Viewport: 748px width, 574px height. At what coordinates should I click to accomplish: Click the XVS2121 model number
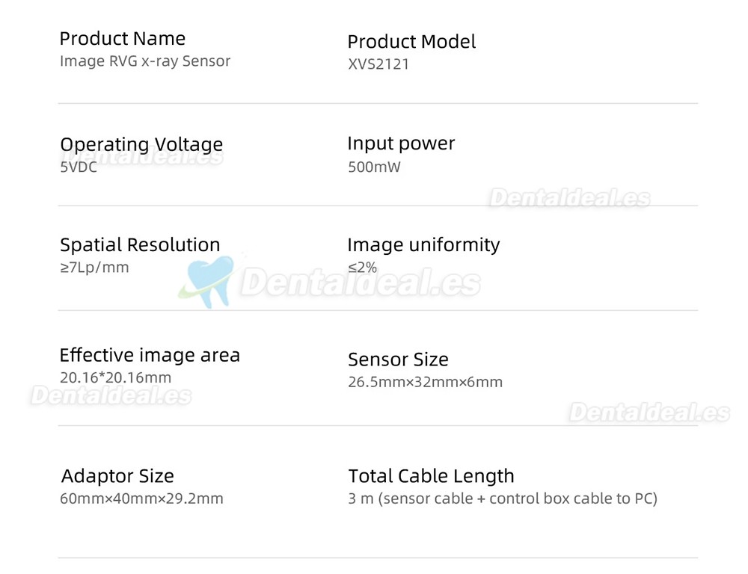click(x=378, y=64)
